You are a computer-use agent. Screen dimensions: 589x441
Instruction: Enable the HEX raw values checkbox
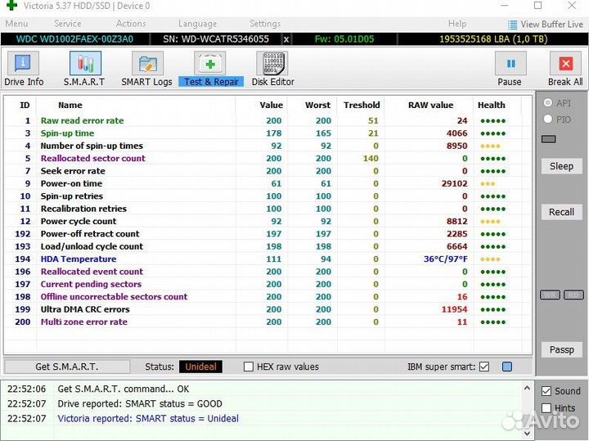point(249,367)
